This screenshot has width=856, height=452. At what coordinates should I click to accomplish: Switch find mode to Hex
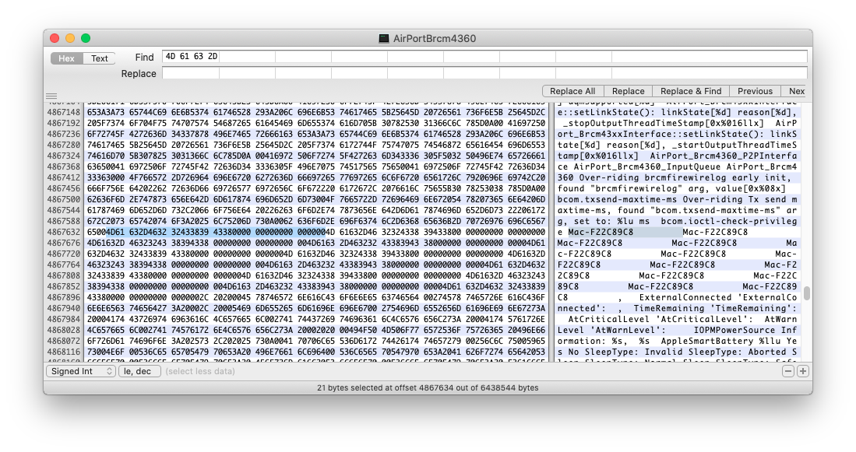pos(67,58)
